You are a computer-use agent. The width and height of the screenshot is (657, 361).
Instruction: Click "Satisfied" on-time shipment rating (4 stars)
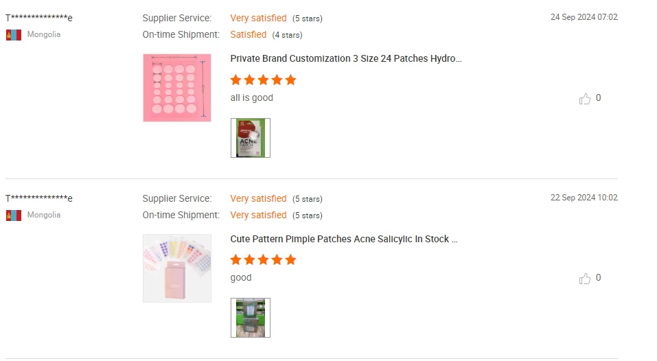(248, 34)
